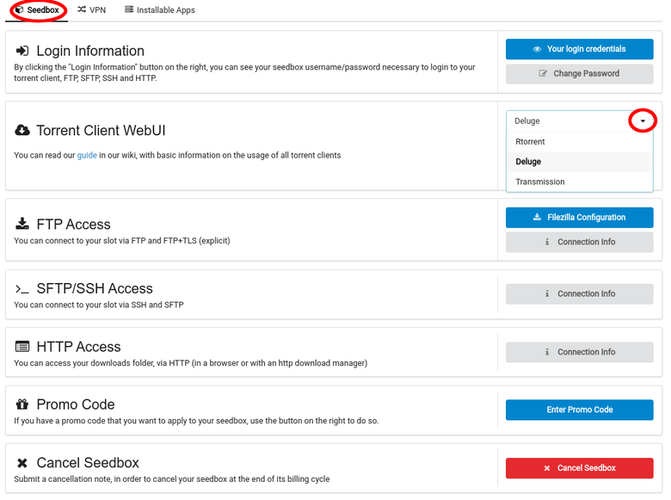
Task: Click the SFTP/SSH terminal prompt icon
Action: [22, 289]
